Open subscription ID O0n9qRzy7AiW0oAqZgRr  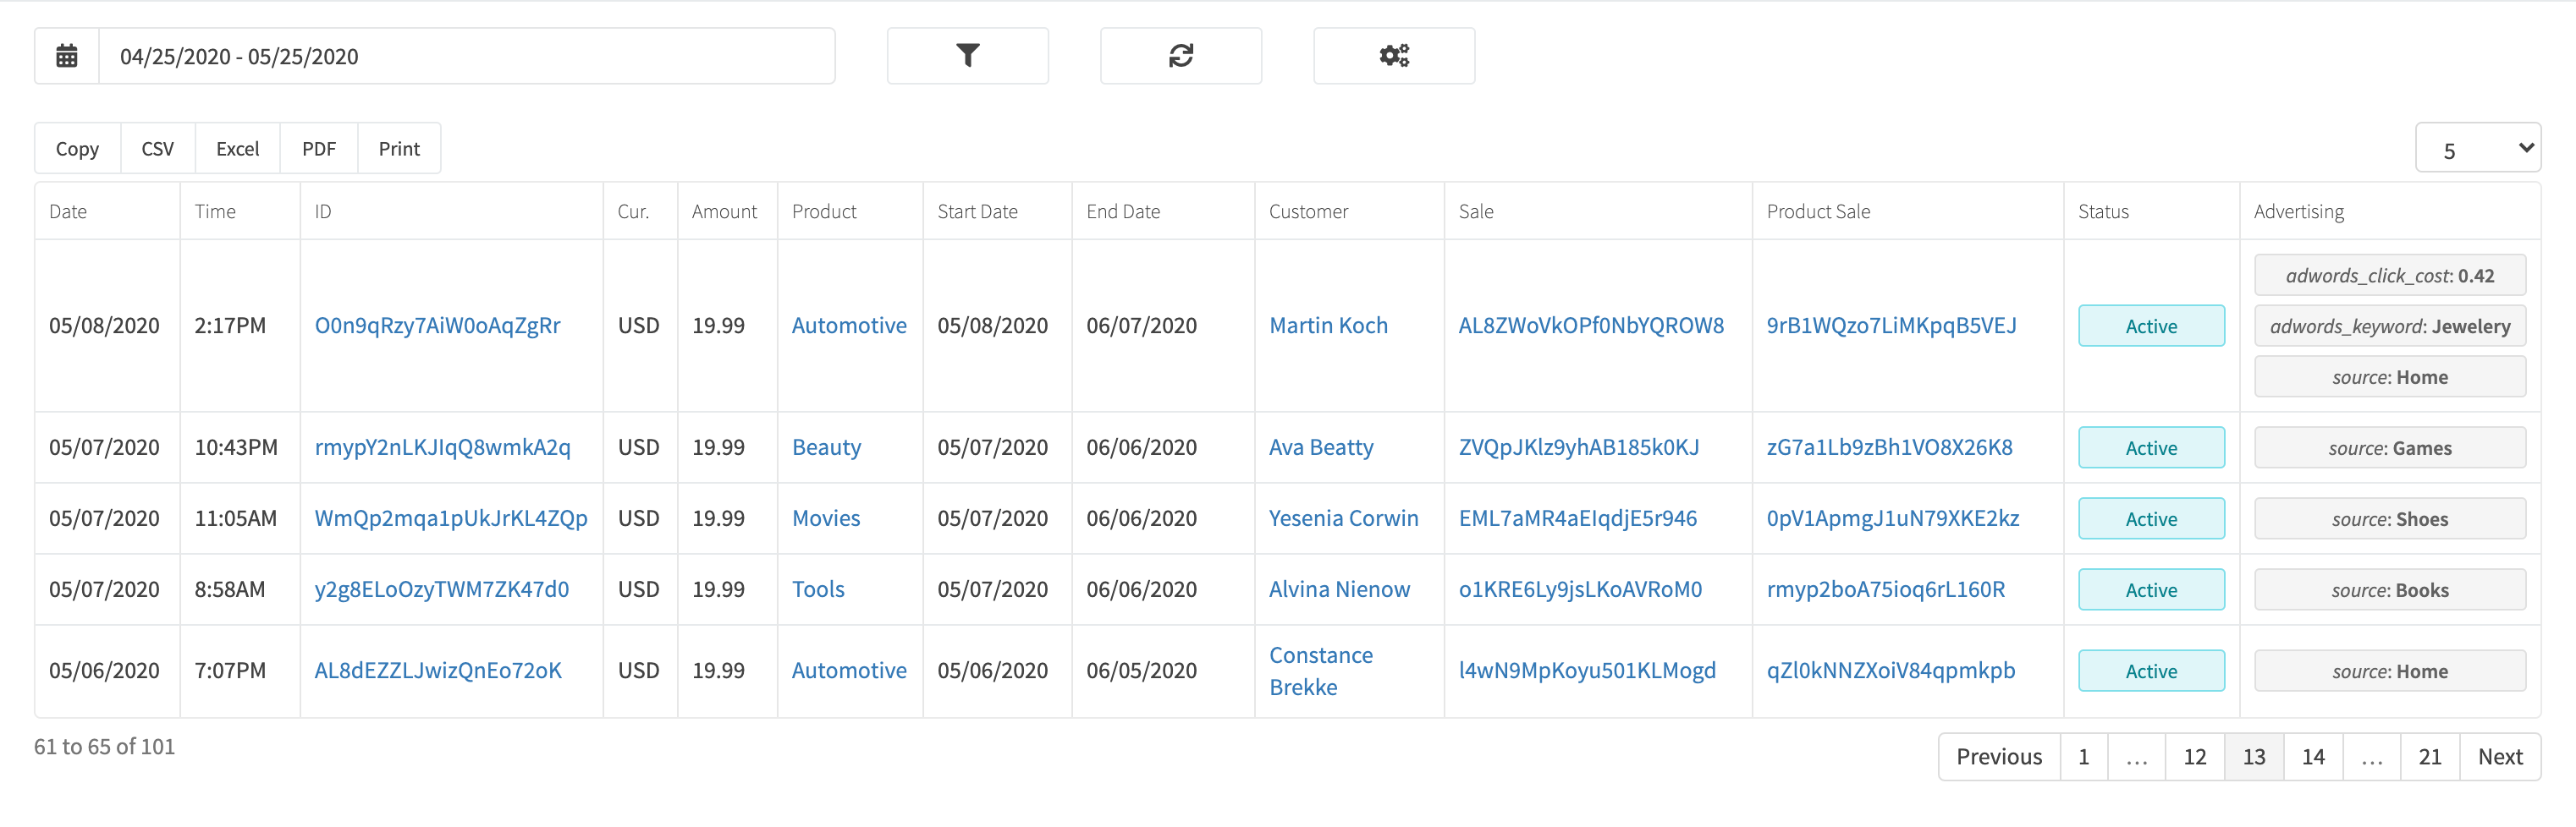pos(437,326)
